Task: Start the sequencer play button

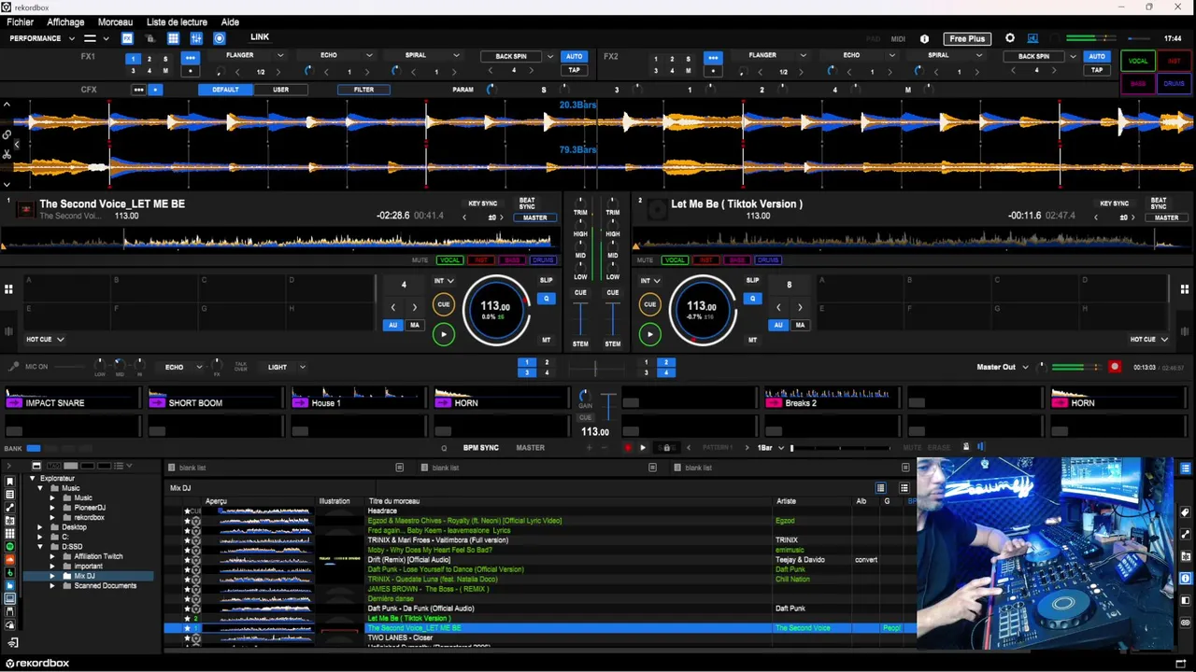Action: pyautogui.click(x=642, y=448)
